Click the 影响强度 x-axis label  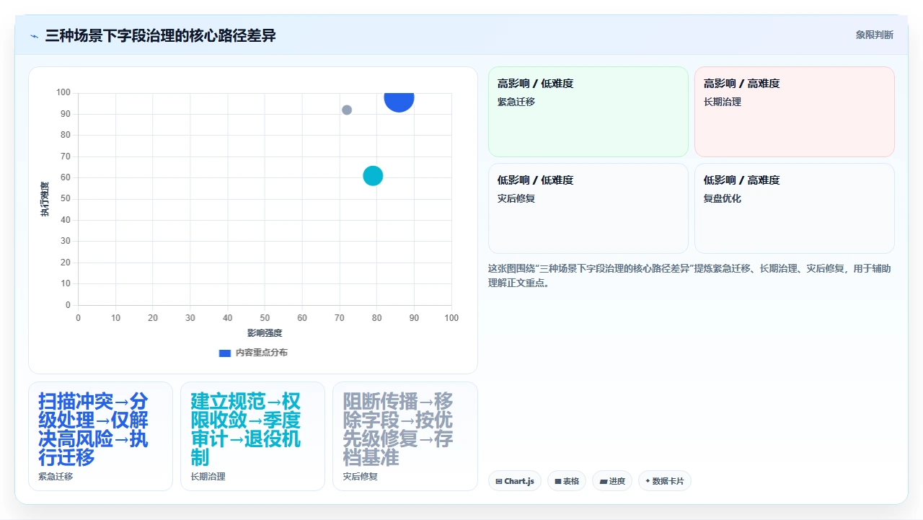point(265,333)
